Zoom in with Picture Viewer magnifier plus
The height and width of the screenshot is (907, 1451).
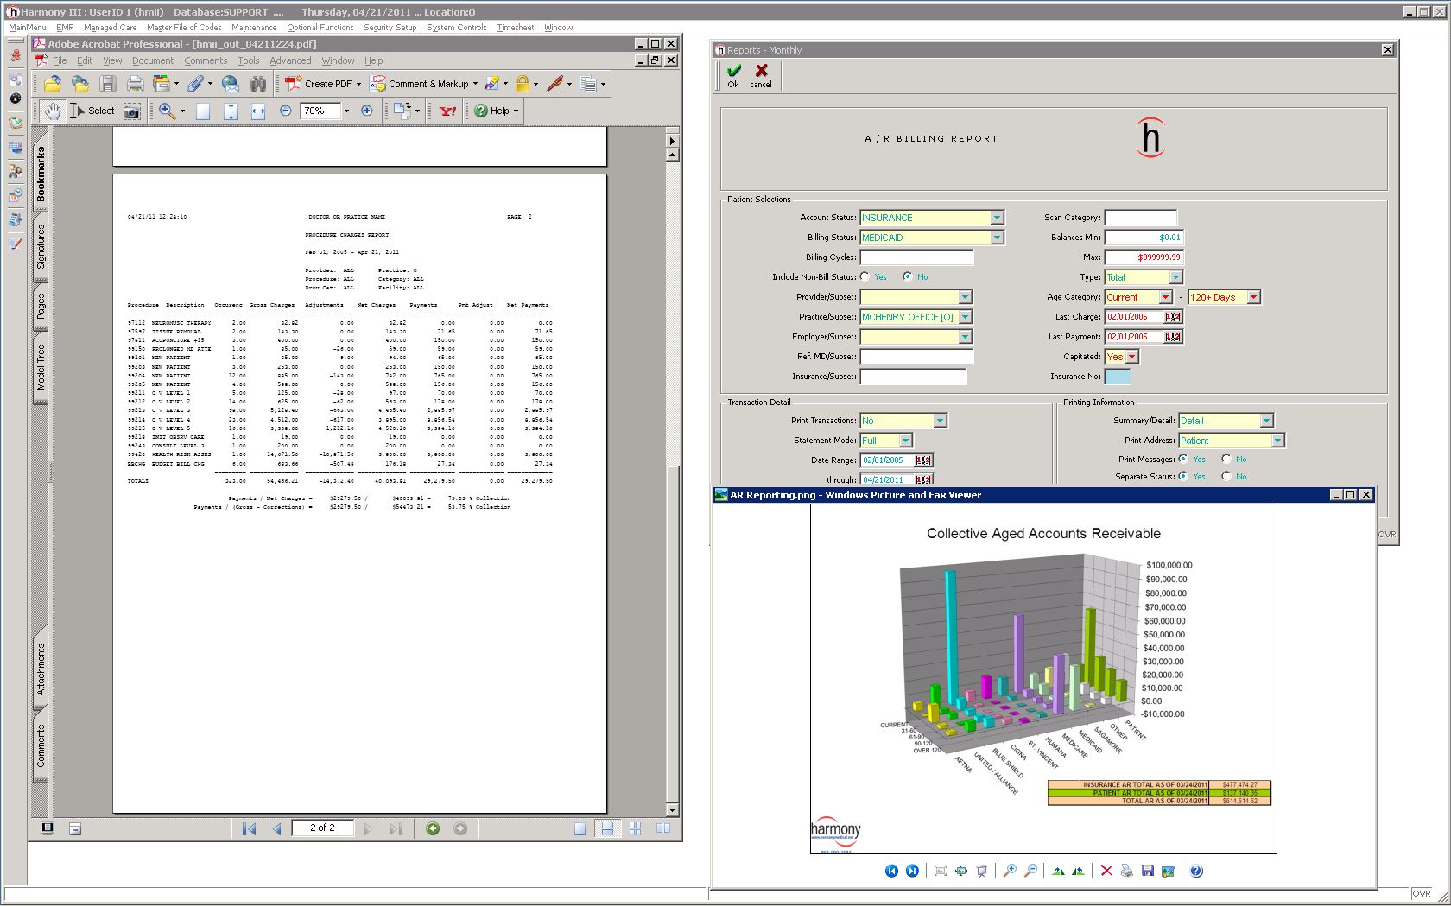(1010, 871)
